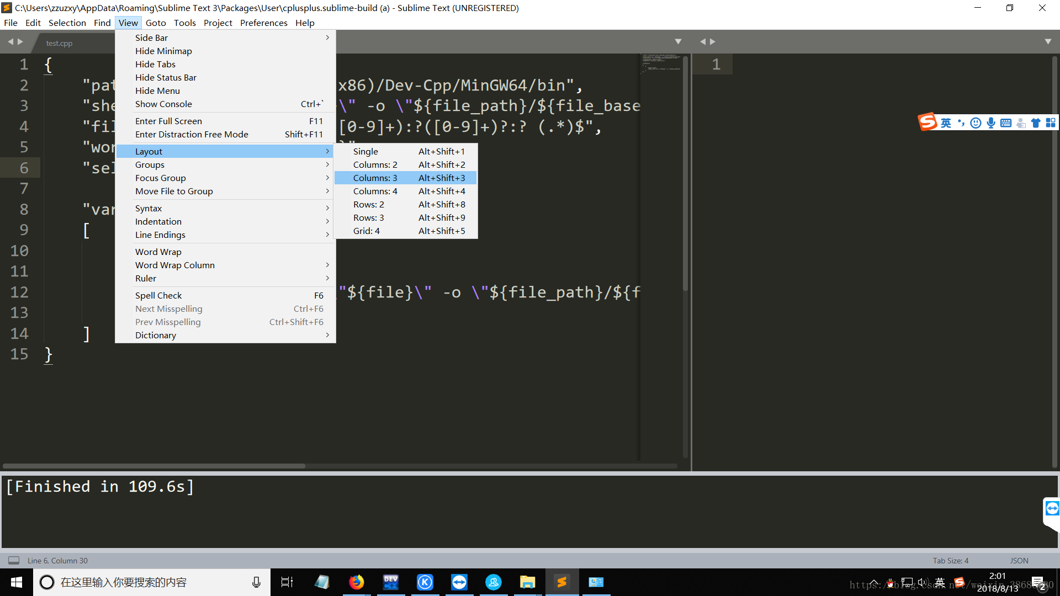This screenshot has width=1060, height=596.
Task: Click the left tab navigation arrow in first pane
Action: [10, 42]
